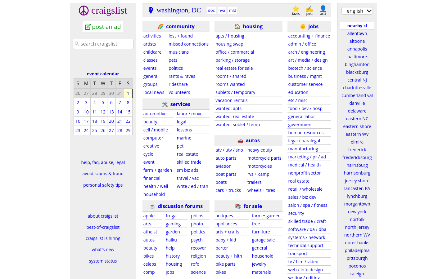Open the housing section heading
The image size is (447, 279).
[253, 27]
